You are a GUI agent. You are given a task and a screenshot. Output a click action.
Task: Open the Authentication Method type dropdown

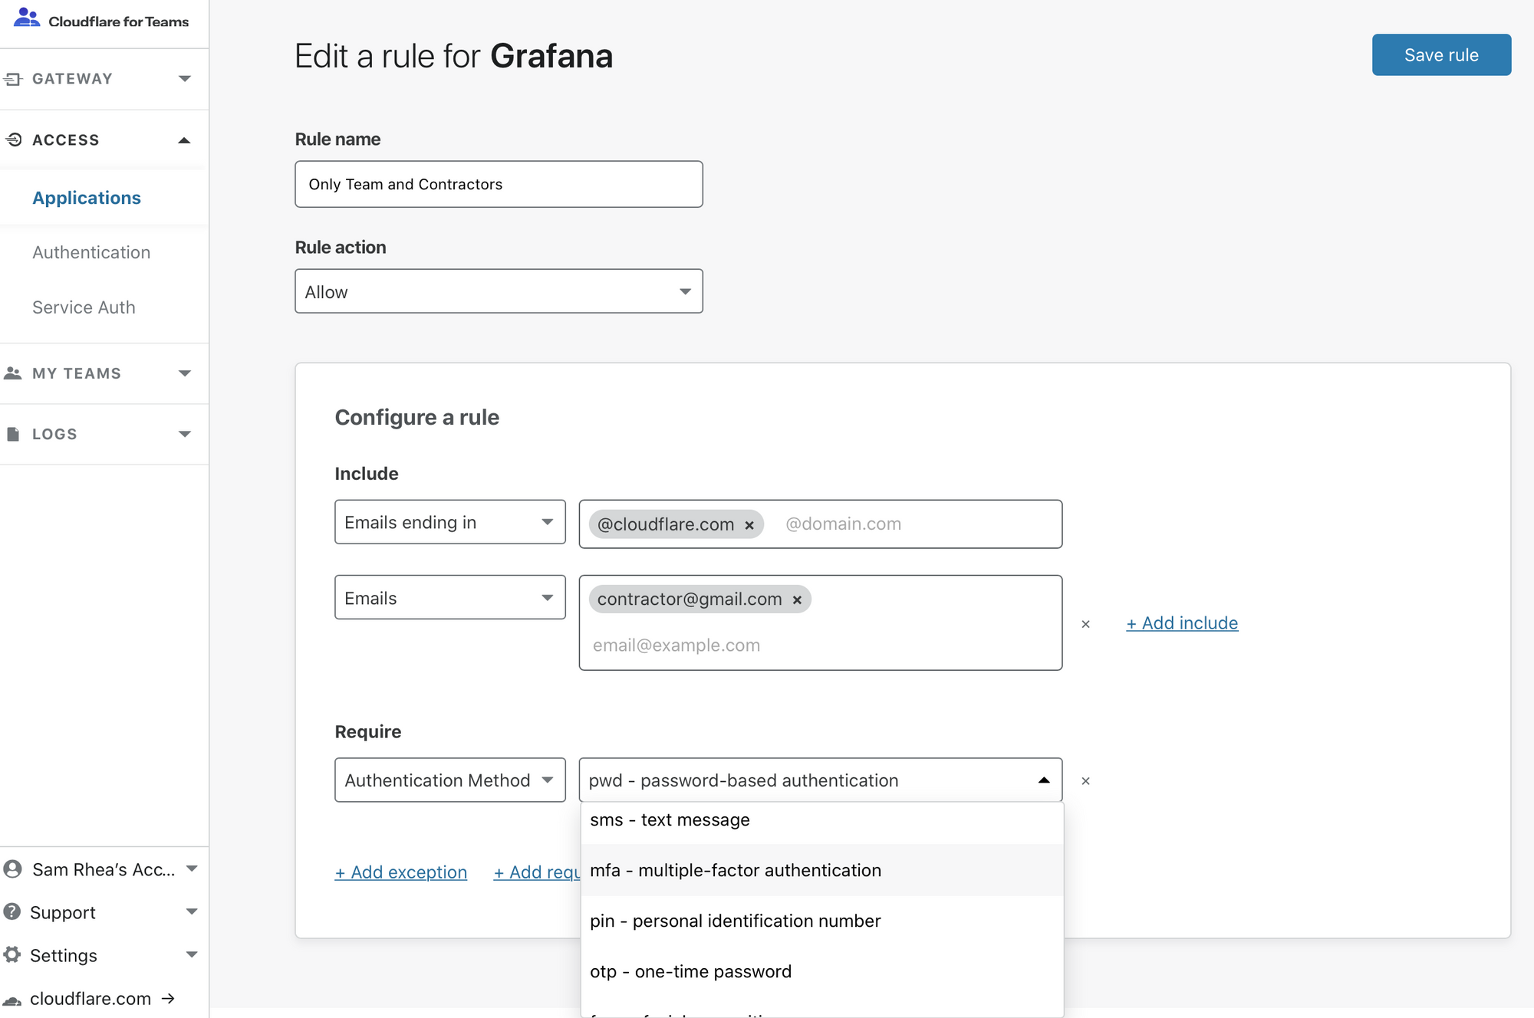pyautogui.click(x=450, y=780)
